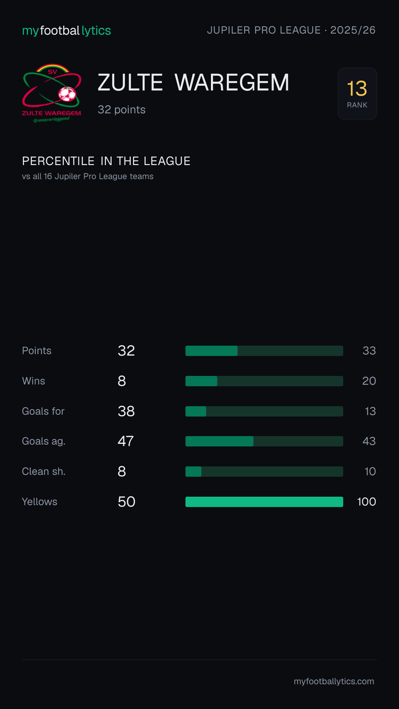399x709 pixels.
Task: Click the Zulte Waregem club crest
Action: click(x=52, y=93)
